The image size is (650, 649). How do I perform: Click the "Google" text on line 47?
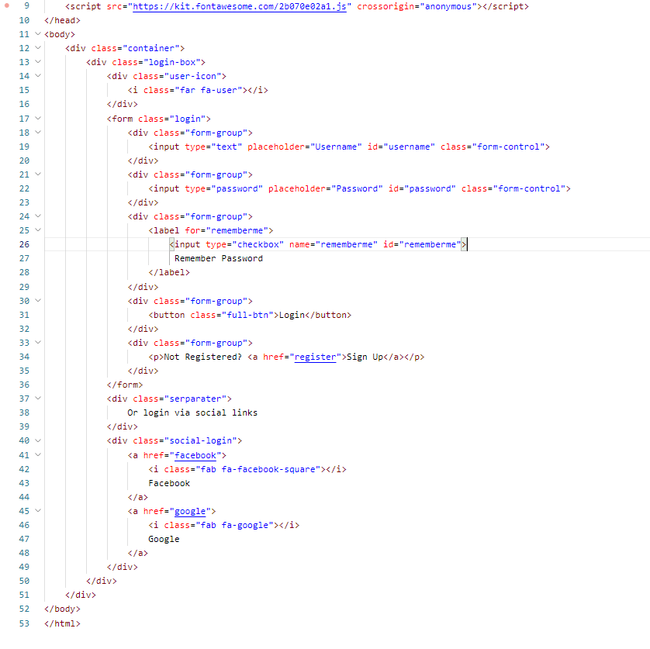[164, 539]
